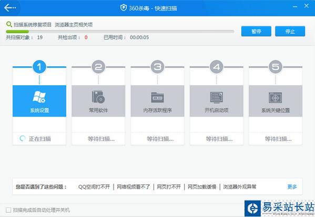Click the 扫描系统修复项目 status text
This screenshot has width=315, height=217.
pyautogui.click(x=33, y=25)
